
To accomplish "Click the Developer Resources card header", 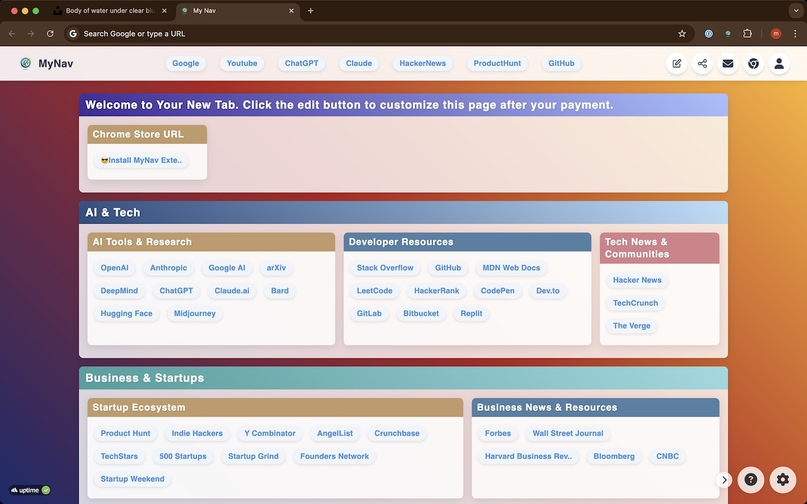I will (467, 242).
